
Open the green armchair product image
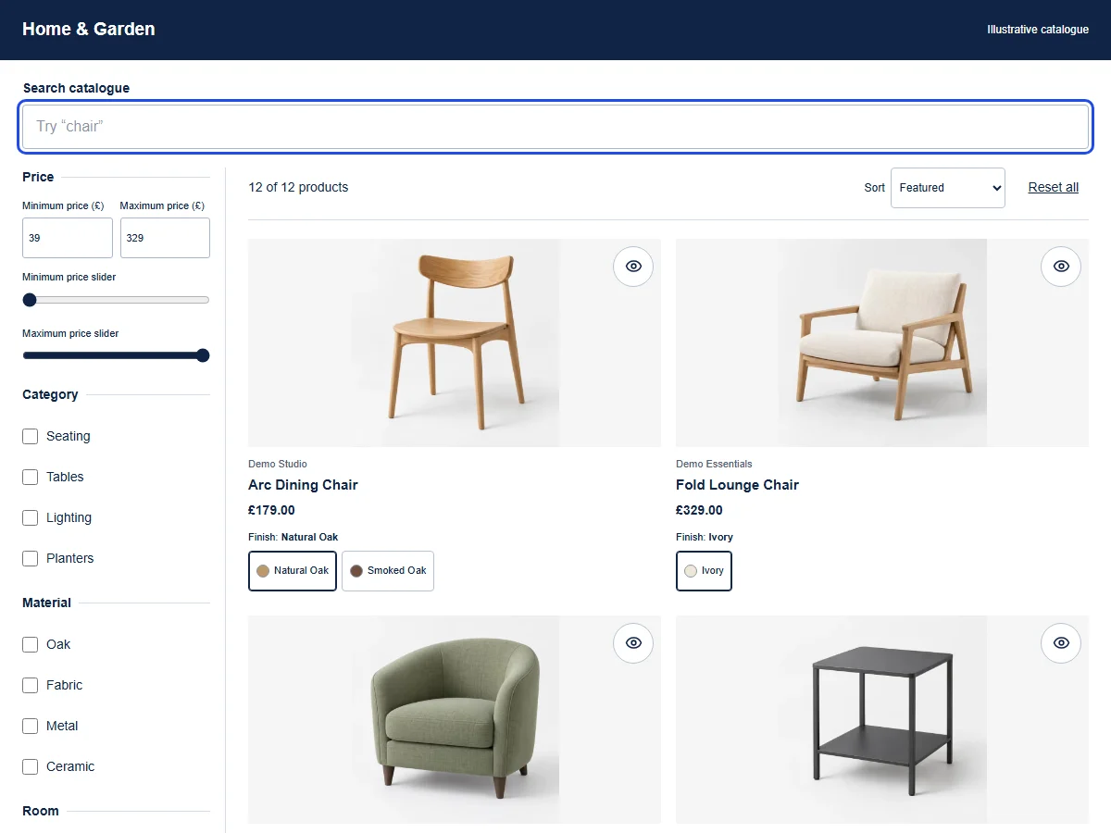coord(455,720)
